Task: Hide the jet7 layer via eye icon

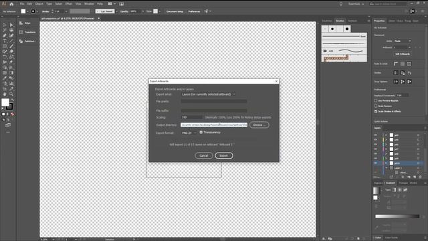Action: 376,149
